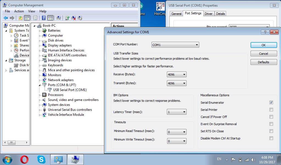281x165 pixels.
Task: Toggle Show/Hide Action Pane toolbar icon
Action: pyautogui.click(x=50, y=18)
